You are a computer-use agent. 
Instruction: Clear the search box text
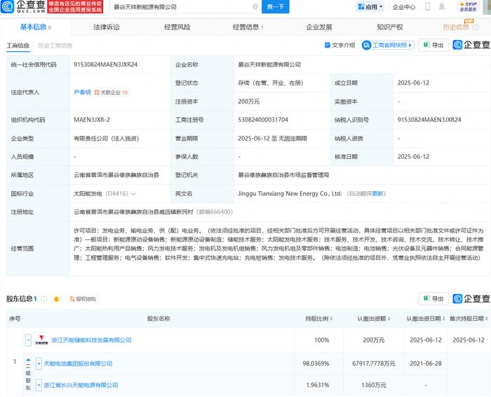click(x=255, y=6)
